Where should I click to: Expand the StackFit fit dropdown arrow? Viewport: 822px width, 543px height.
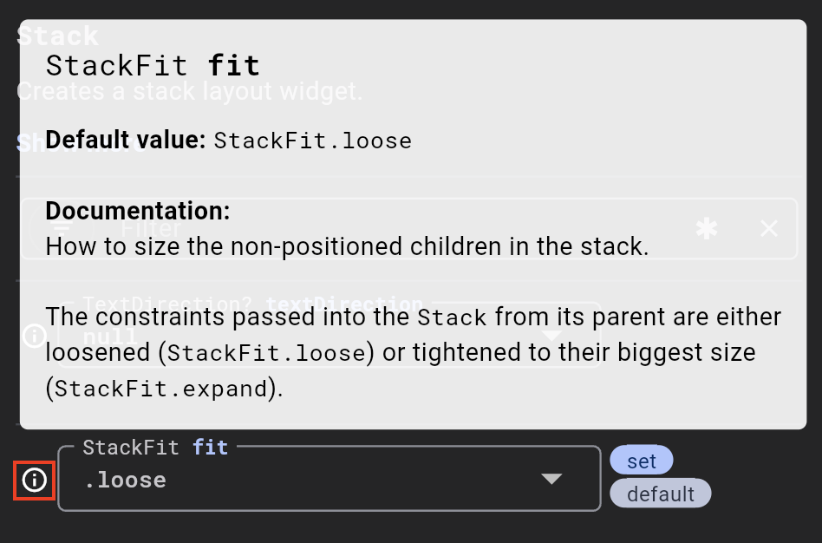(x=552, y=477)
